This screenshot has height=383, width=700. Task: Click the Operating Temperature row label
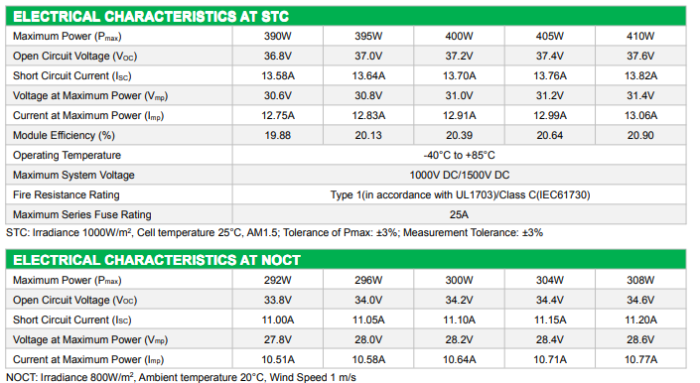click(67, 155)
